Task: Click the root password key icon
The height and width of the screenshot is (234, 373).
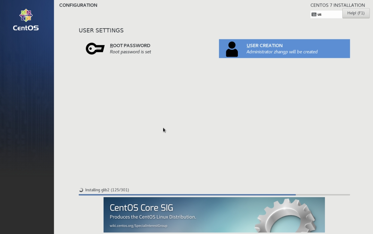Action: (95, 49)
